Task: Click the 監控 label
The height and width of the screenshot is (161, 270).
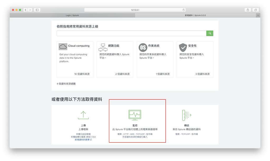Action: point(135,125)
